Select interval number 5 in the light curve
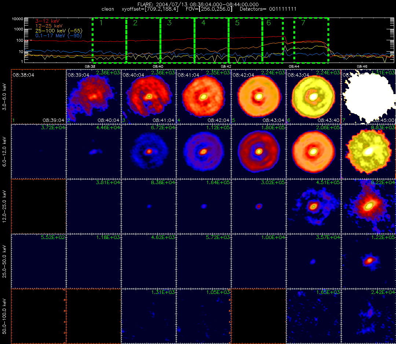The width and height of the screenshot is (396, 344). [x=245, y=40]
